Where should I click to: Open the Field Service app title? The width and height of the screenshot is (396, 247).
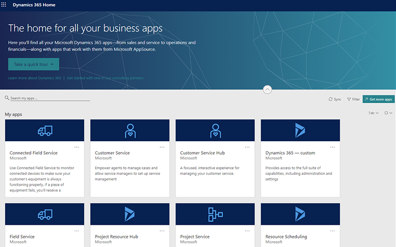pos(22,237)
